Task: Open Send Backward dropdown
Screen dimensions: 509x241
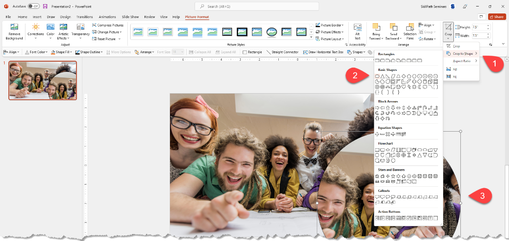Action: point(393,32)
